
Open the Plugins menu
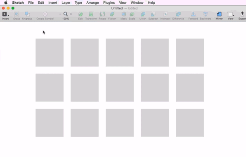click(109, 2)
